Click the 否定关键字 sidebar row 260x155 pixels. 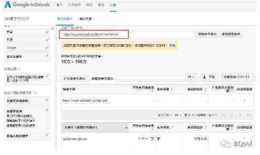[27, 57]
